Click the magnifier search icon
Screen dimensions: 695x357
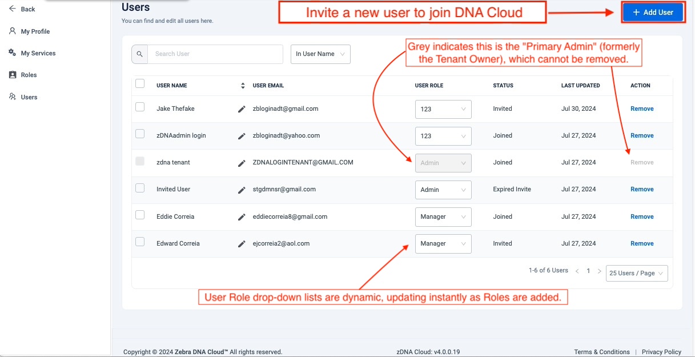click(x=139, y=54)
